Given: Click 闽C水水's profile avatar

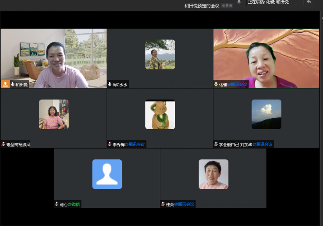Looking at the screenshot, I should (160, 54).
